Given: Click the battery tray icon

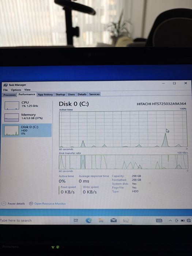Looking at the screenshot, I should pyautogui.click(x=183, y=221).
